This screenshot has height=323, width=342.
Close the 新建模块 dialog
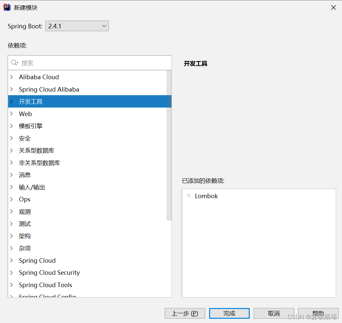(x=333, y=7)
